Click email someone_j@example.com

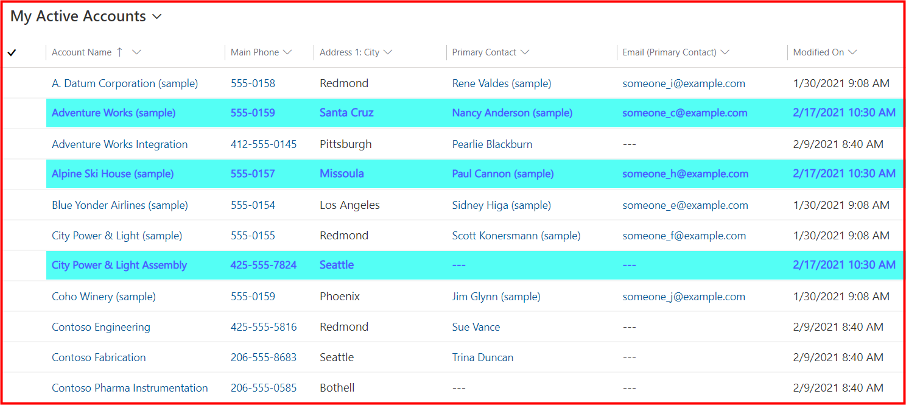pos(684,297)
